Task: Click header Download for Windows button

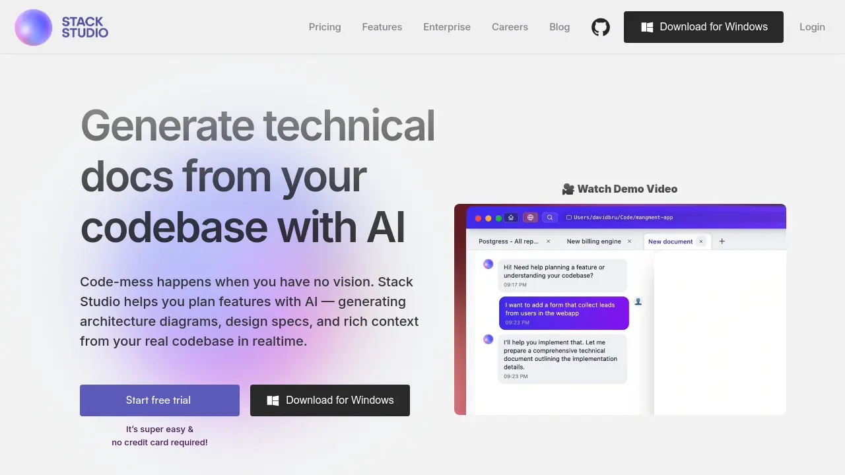Action: point(704,27)
